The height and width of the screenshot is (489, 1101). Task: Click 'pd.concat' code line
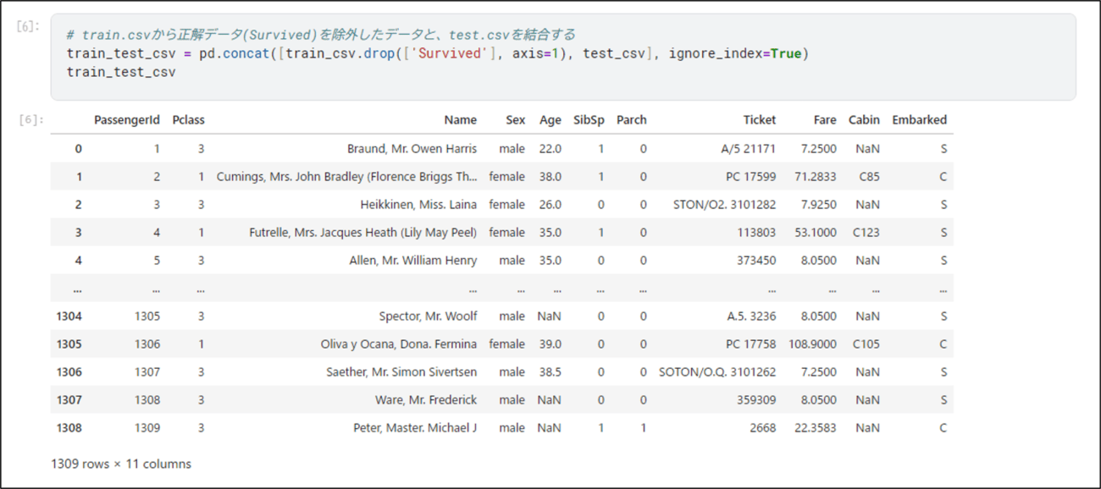tap(438, 53)
